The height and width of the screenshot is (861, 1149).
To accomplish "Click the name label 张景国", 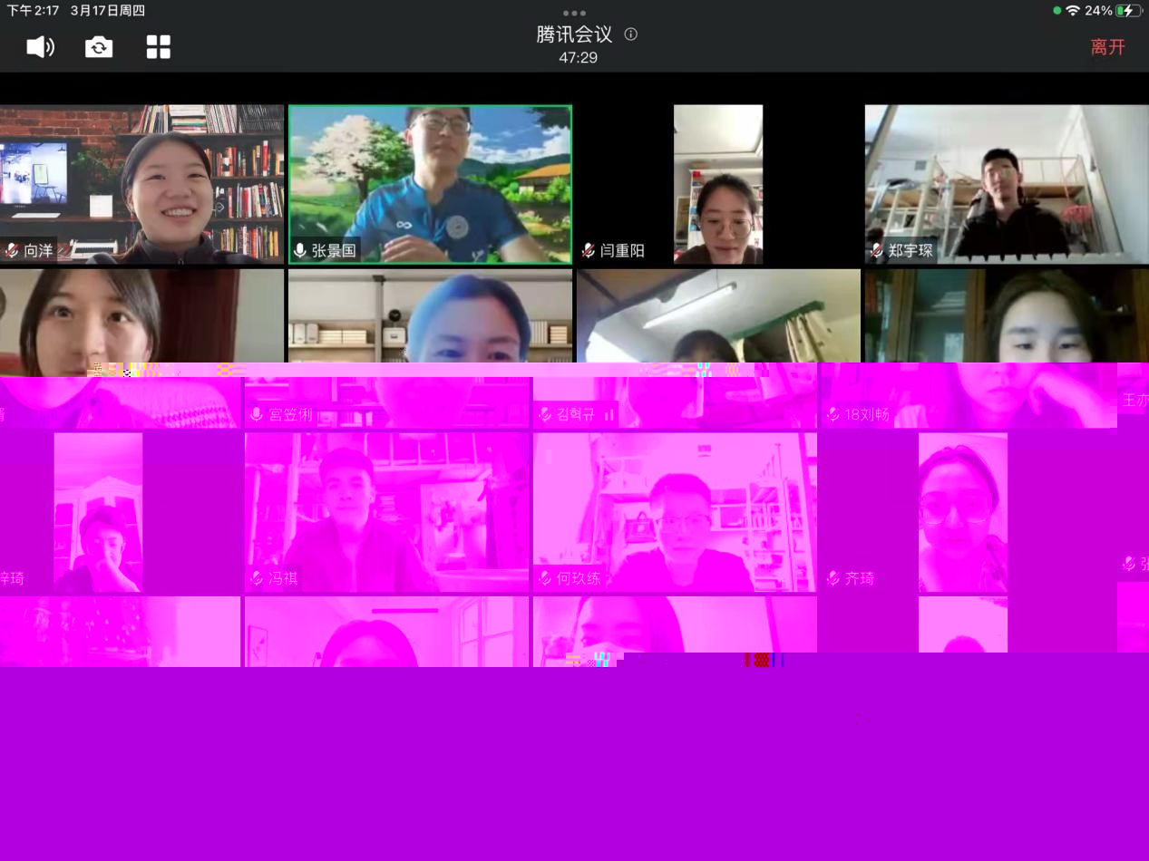I will [x=334, y=251].
